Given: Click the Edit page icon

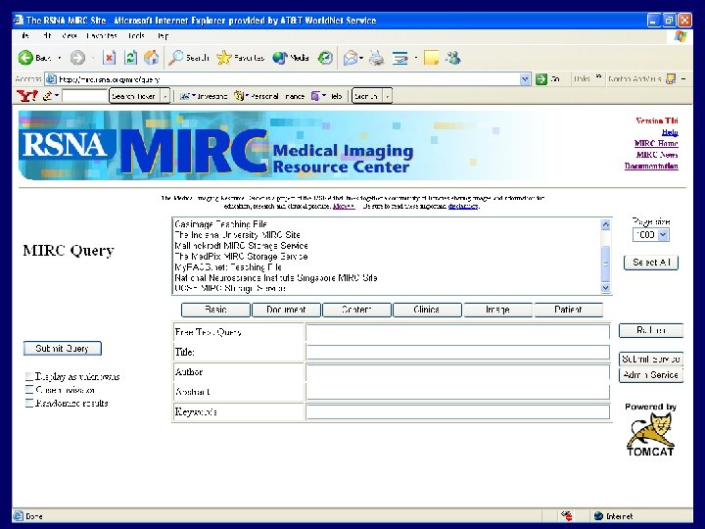Looking at the screenshot, I should (399, 58).
